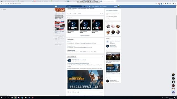Open the Отзывы discussion topic
Screen dimensions: 177x99
tap(69, 42)
